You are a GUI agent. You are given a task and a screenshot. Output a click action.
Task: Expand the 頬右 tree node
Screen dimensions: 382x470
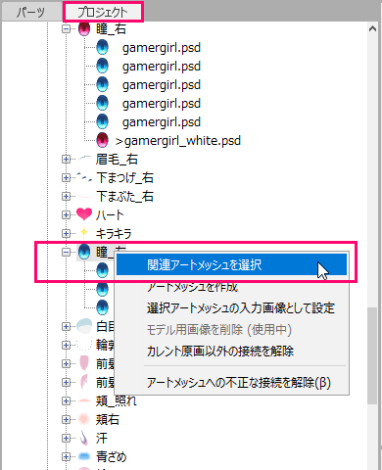[x=66, y=419]
